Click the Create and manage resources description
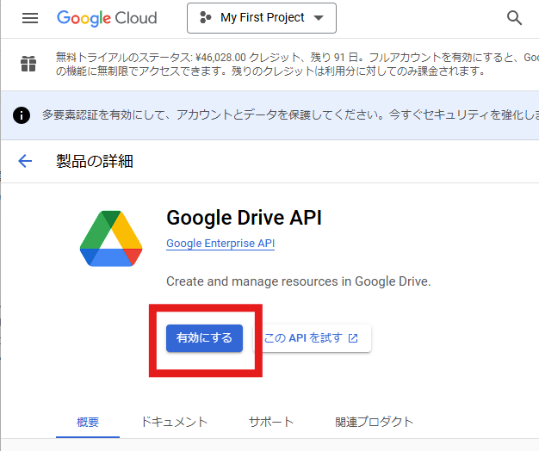The width and height of the screenshot is (539, 451). click(299, 281)
